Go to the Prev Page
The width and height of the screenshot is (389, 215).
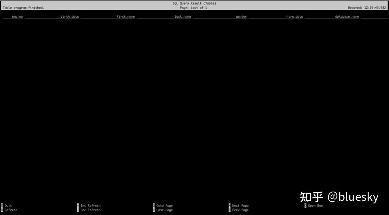point(240,210)
